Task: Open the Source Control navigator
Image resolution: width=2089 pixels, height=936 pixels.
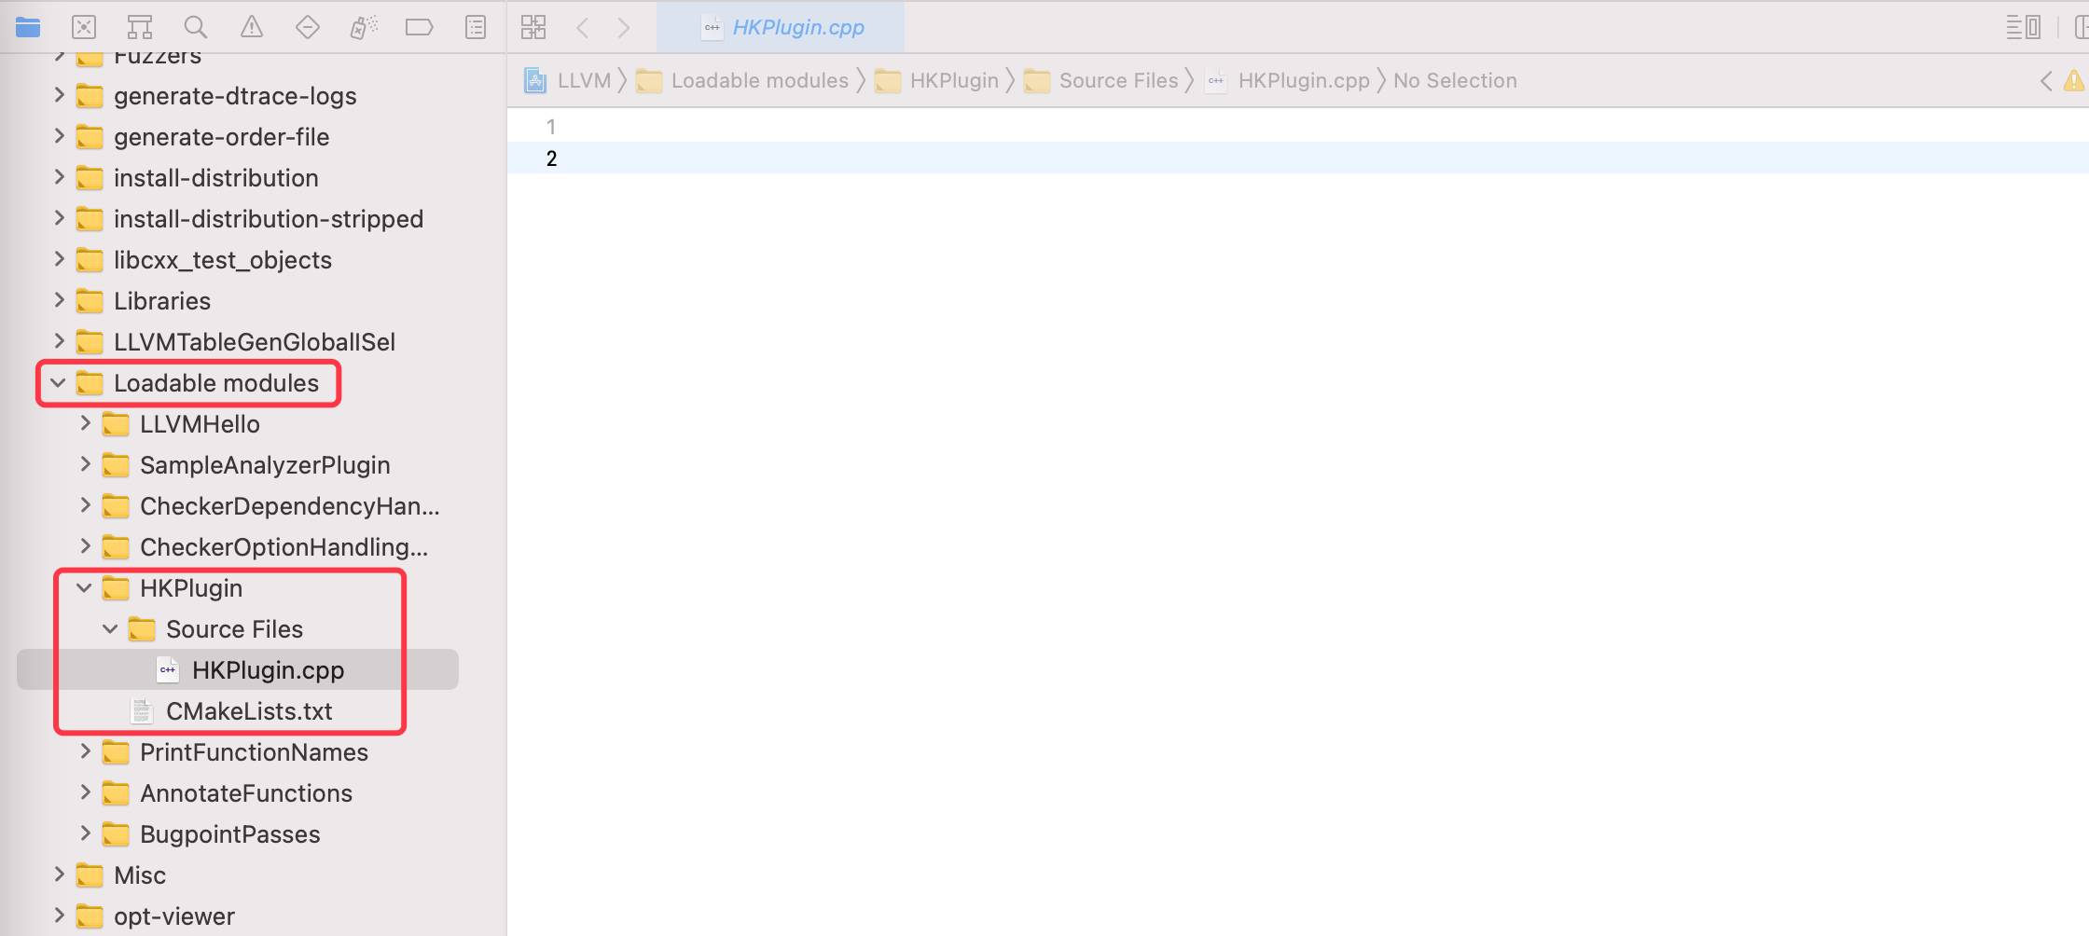Action: [x=84, y=27]
